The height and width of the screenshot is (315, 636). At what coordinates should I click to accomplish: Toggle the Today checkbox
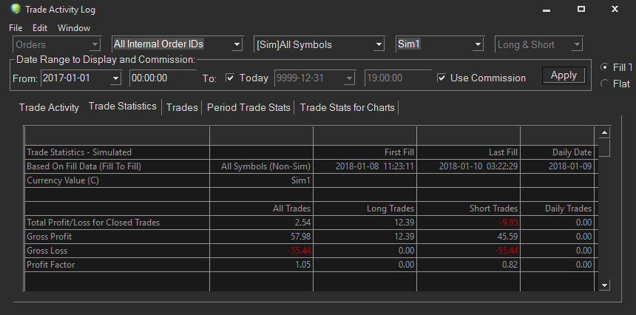(x=230, y=78)
